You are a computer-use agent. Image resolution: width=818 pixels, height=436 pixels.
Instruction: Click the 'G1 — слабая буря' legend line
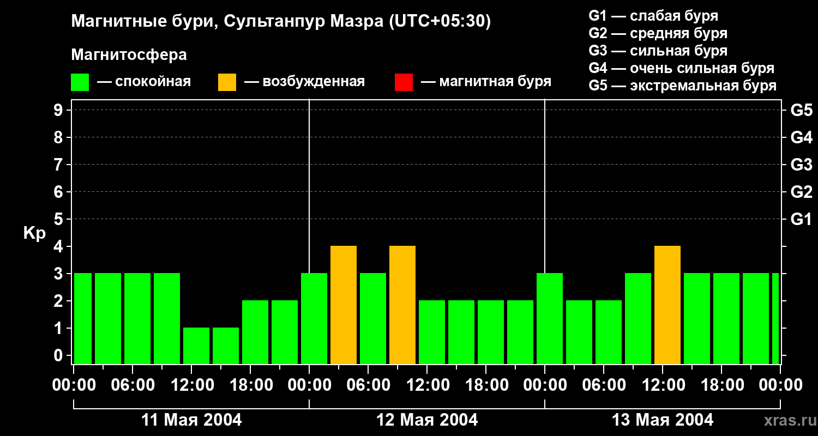(x=653, y=16)
